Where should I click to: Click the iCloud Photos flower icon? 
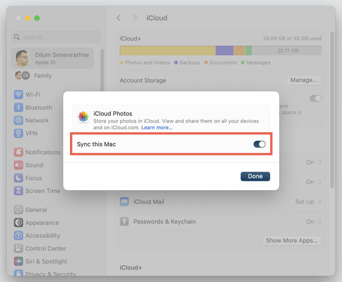click(83, 117)
